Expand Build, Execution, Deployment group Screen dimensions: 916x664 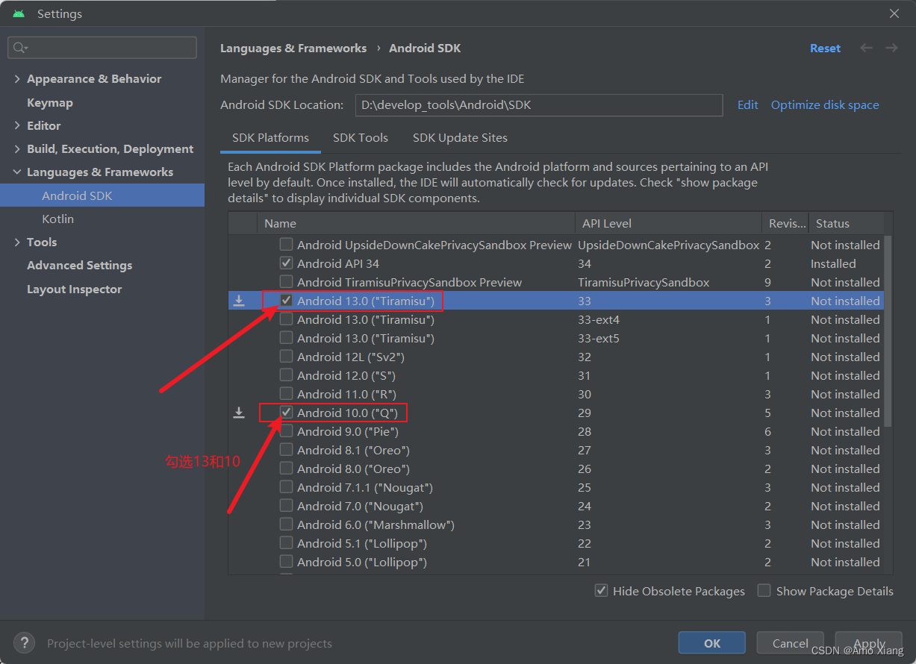point(17,149)
